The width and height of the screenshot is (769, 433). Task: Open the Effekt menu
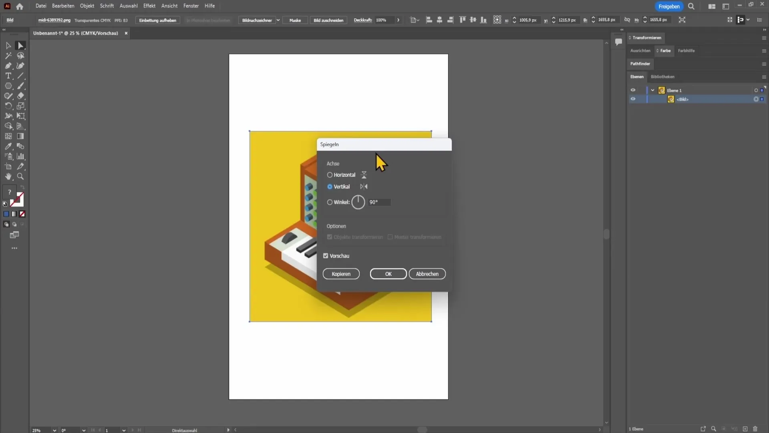coord(149,6)
